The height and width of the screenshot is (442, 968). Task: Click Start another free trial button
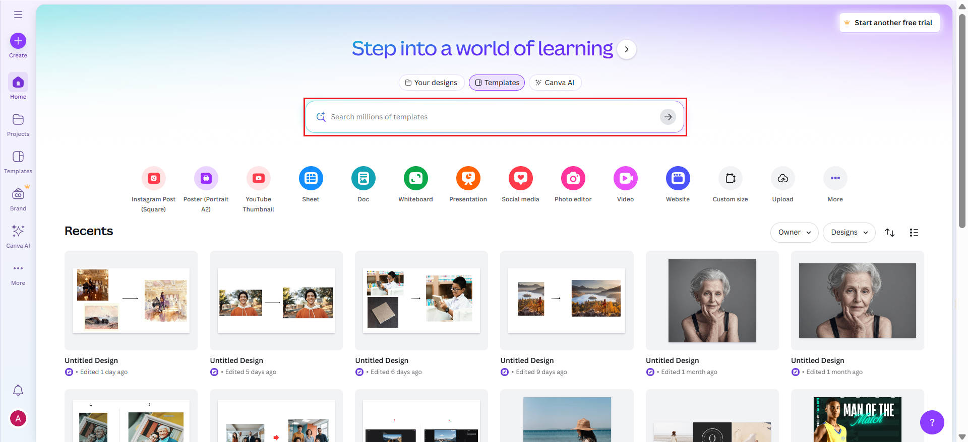point(889,23)
